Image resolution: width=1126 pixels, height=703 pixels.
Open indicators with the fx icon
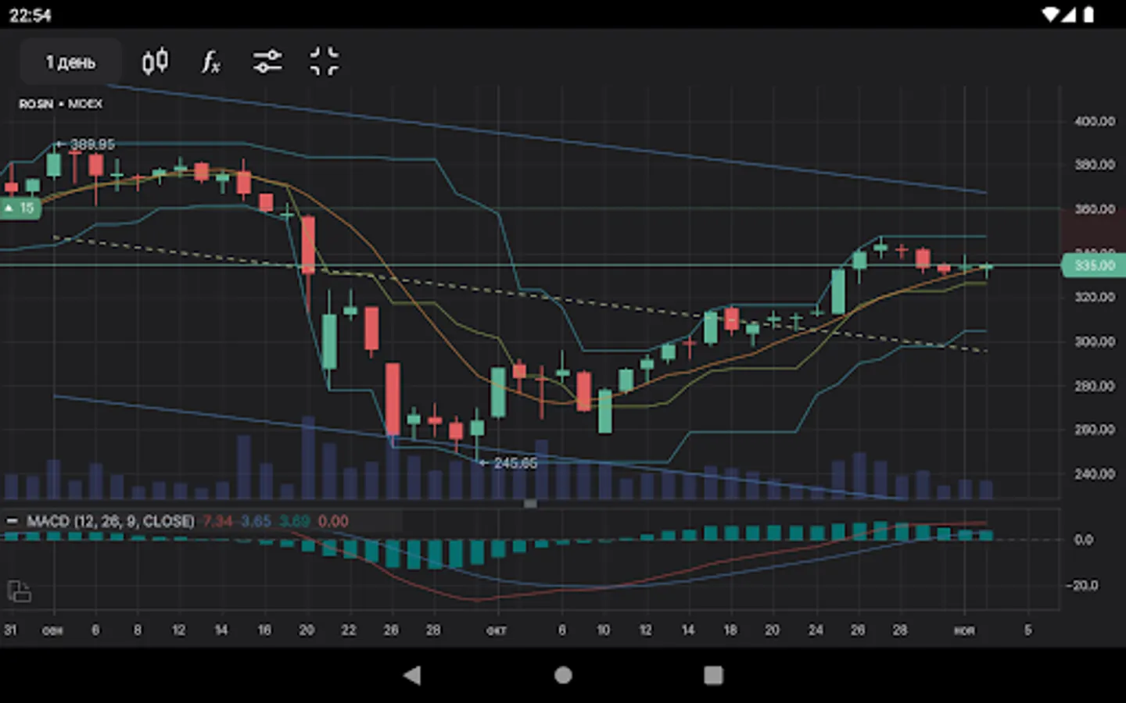click(210, 62)
